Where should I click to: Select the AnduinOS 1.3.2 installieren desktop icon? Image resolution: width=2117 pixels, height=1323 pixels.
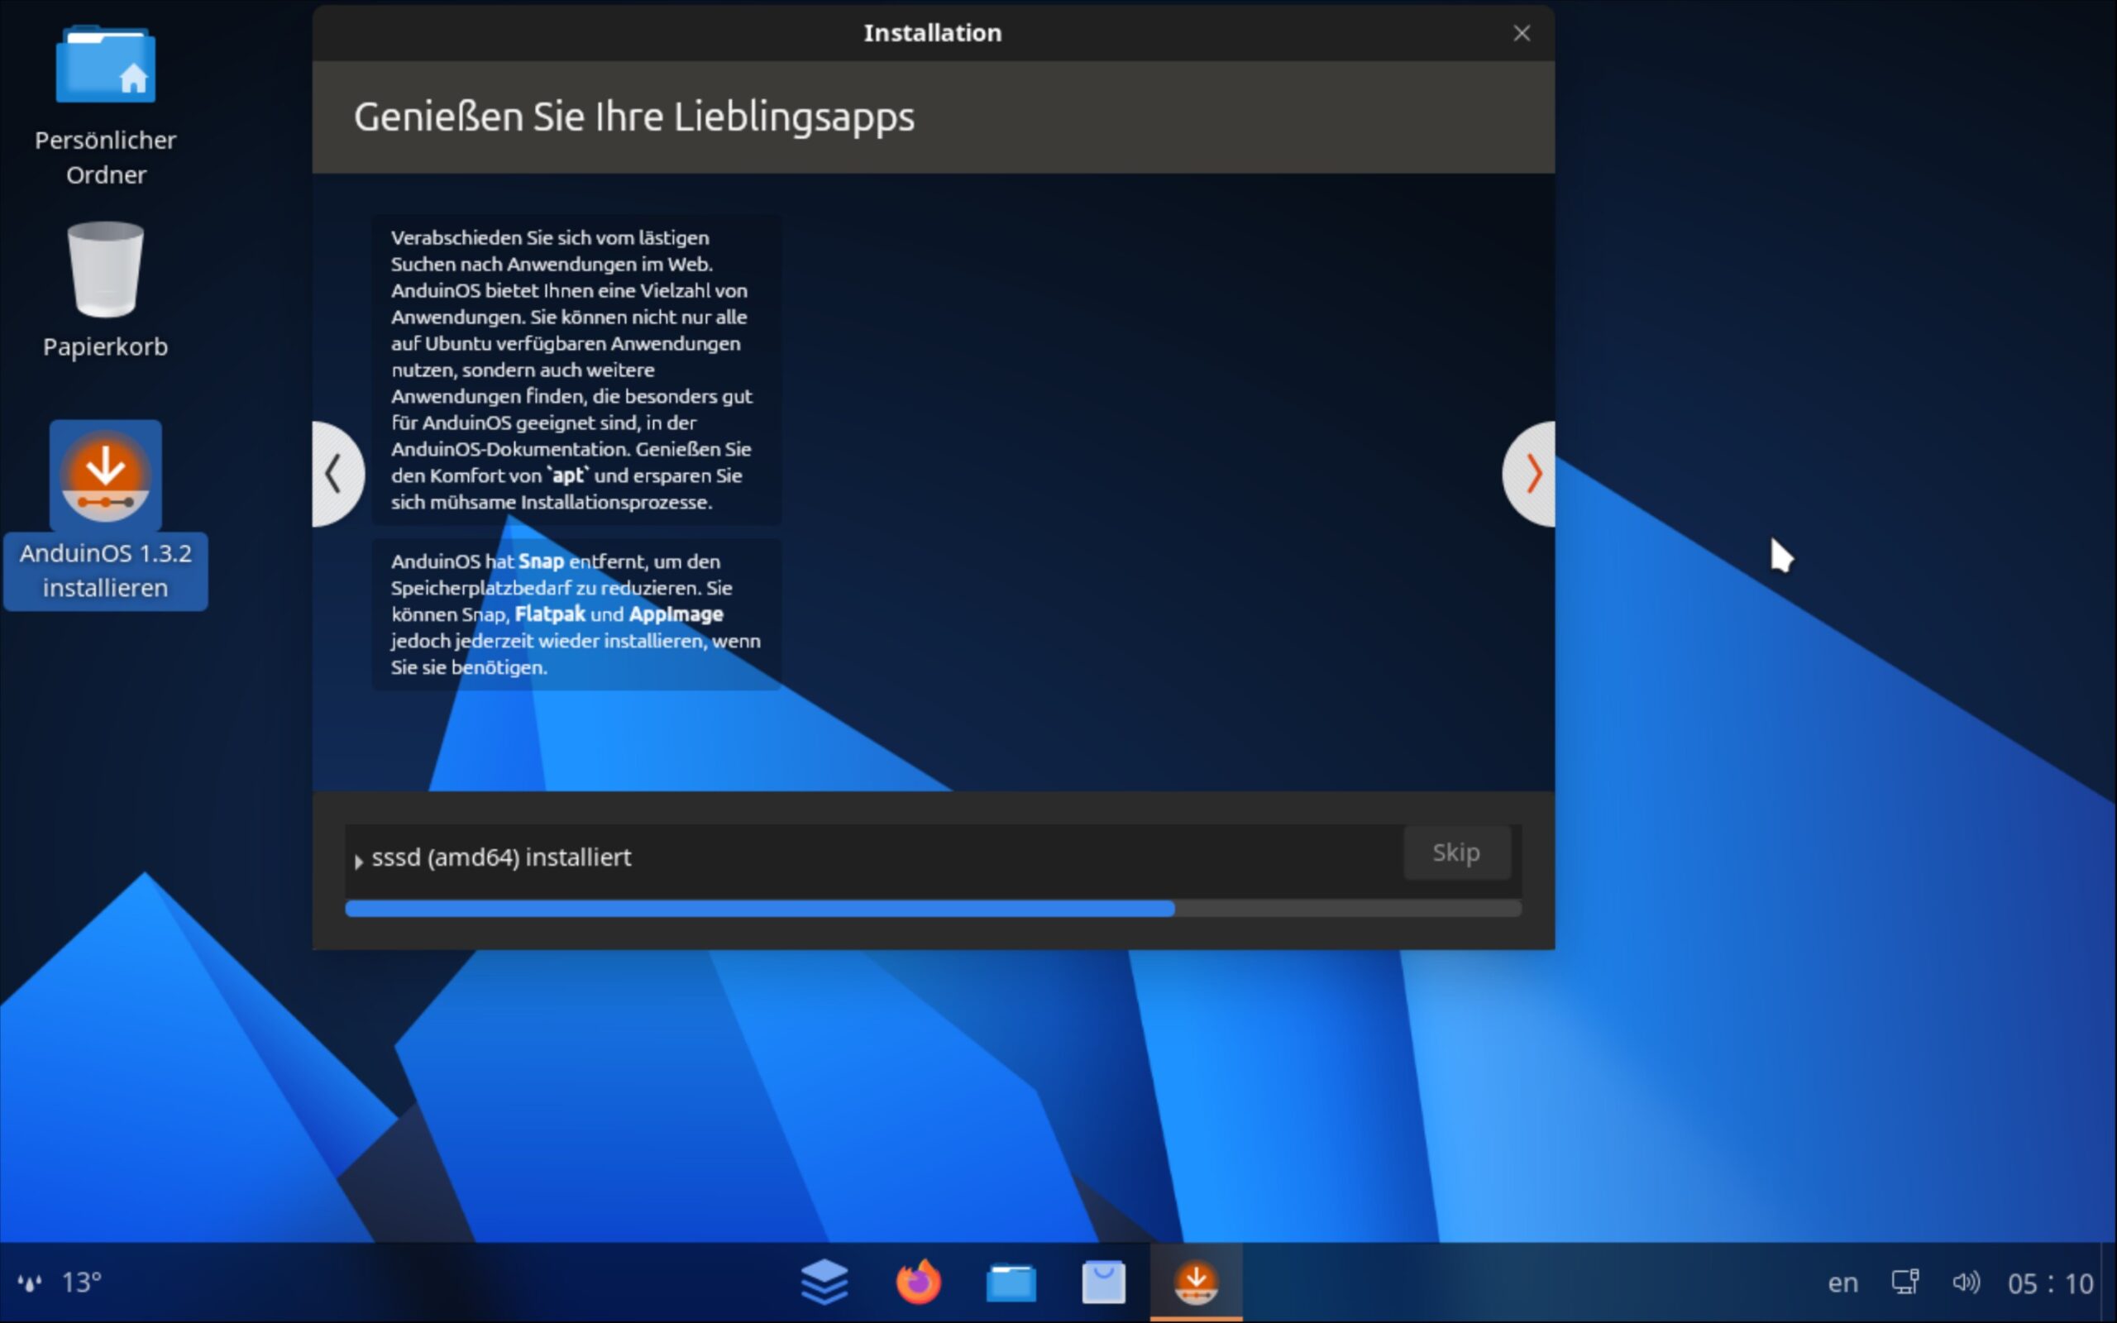click(x=105, y=514)
